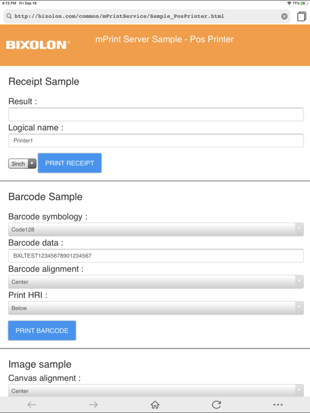The height and width of the screenshot is (413, 310).
Task: Click the PRINT RECEIPT button
Action: (x=69, y=163)
